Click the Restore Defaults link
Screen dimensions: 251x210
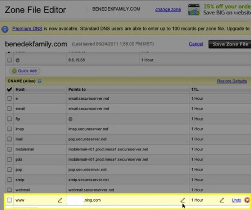tap(232, 81)
